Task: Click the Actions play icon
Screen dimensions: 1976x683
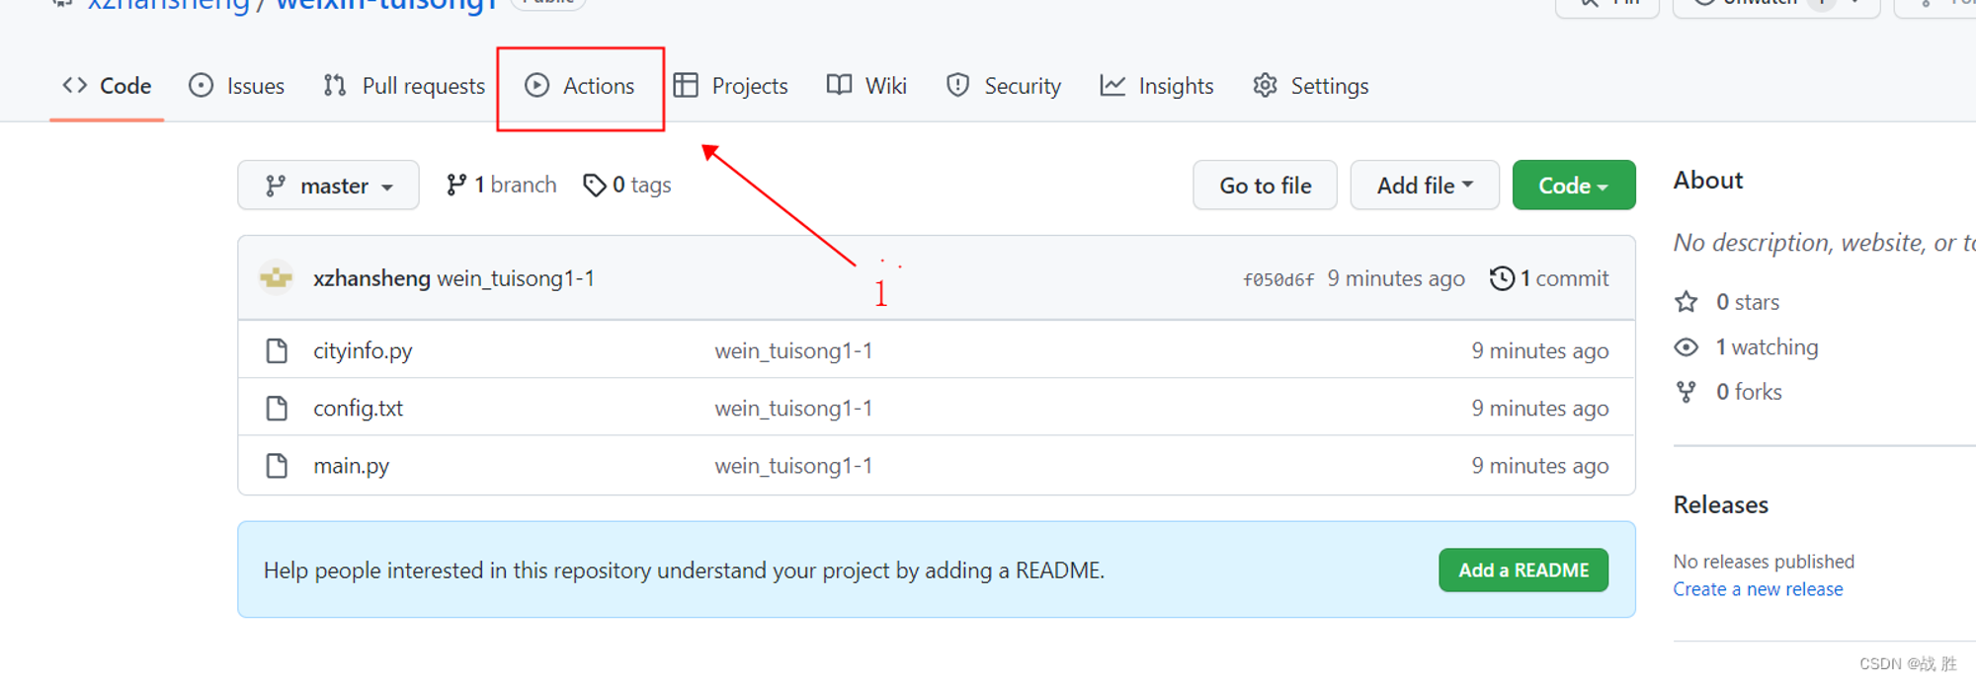Action: tap(536, 86)
